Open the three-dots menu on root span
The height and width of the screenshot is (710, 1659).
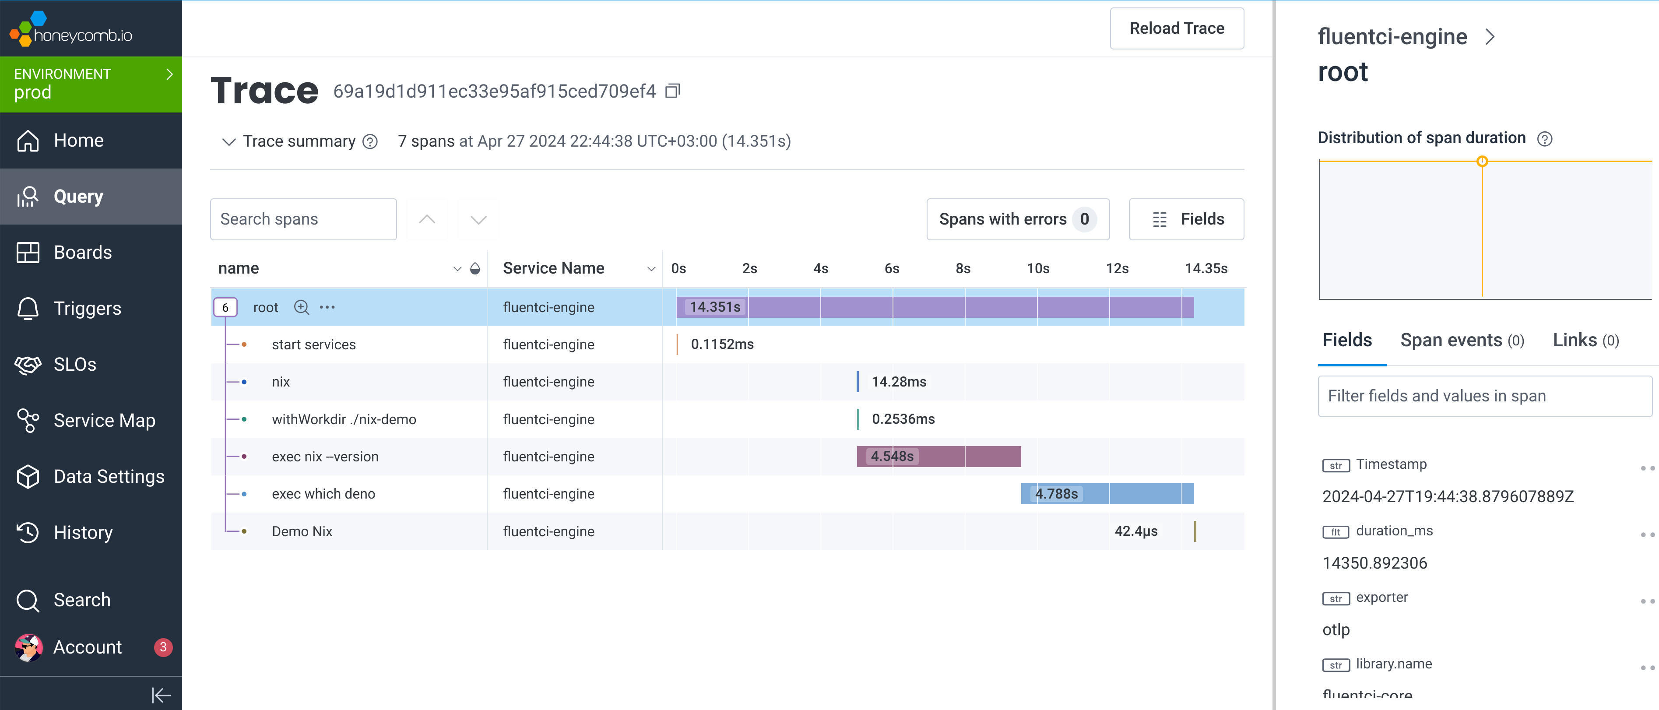327,307
